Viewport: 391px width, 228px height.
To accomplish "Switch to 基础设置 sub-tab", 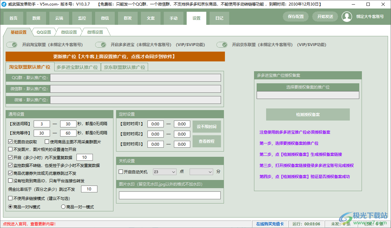I will [18, 32].
